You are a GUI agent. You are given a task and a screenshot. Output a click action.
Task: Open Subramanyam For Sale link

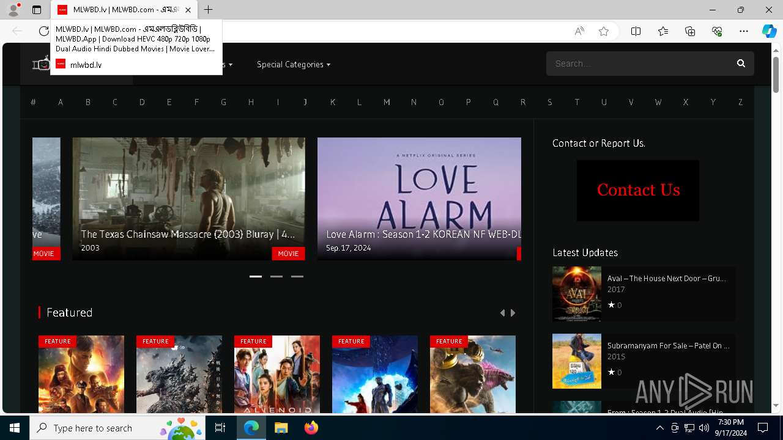(x=668, y=345)
